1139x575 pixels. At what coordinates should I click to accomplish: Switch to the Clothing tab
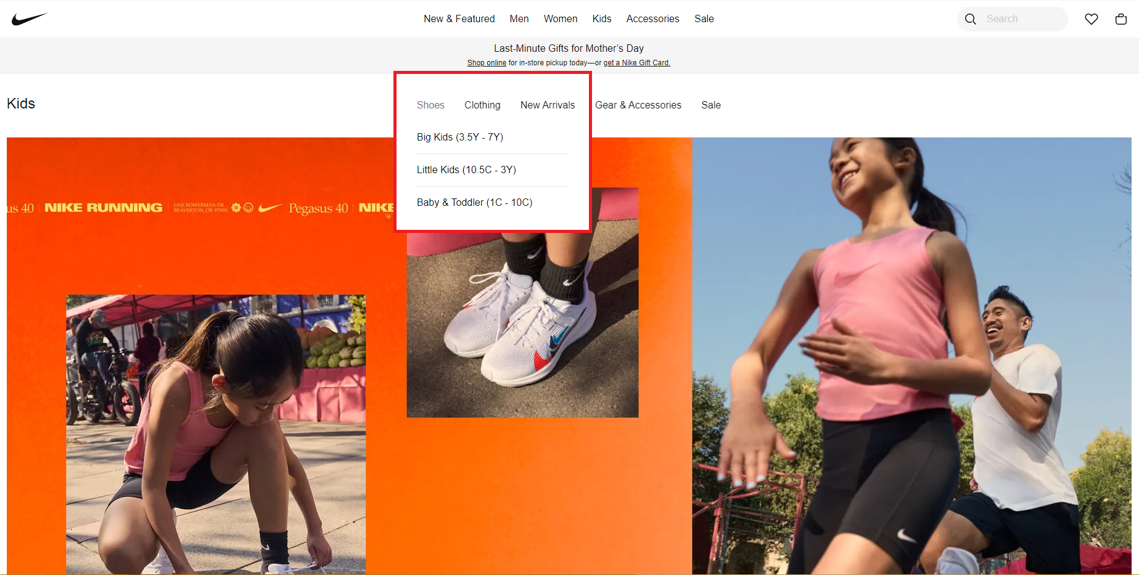(x=482, y=105)
